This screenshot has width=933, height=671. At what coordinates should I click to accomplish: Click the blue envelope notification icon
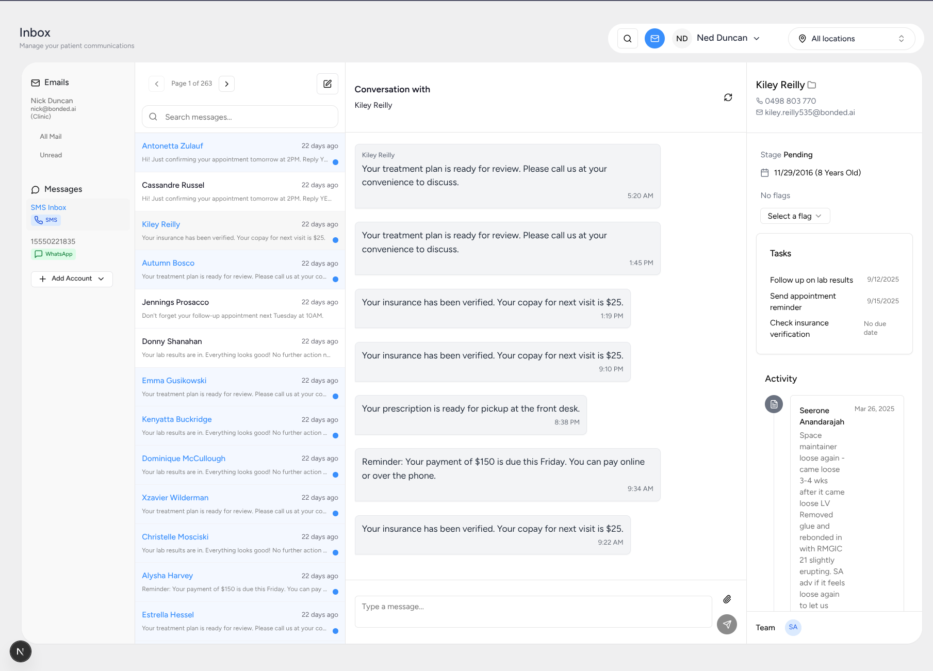pos(654,38)
